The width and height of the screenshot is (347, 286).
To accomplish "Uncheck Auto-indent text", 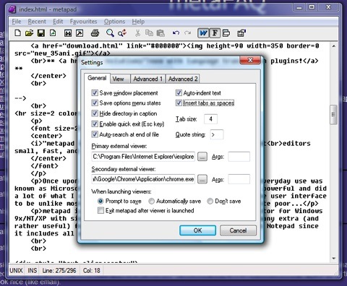I will pos(179,92).
